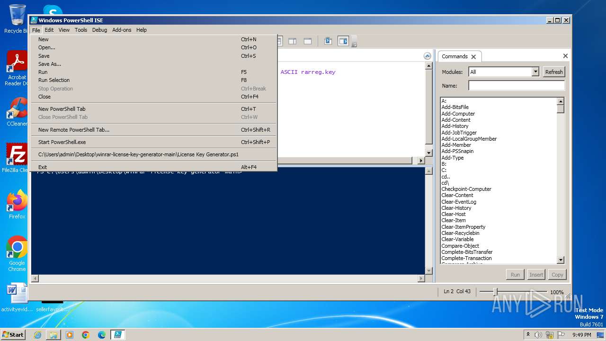Viewport: 606px width, 341px height.
Task: Open the Modules dropdown
Action: [535, 72]
